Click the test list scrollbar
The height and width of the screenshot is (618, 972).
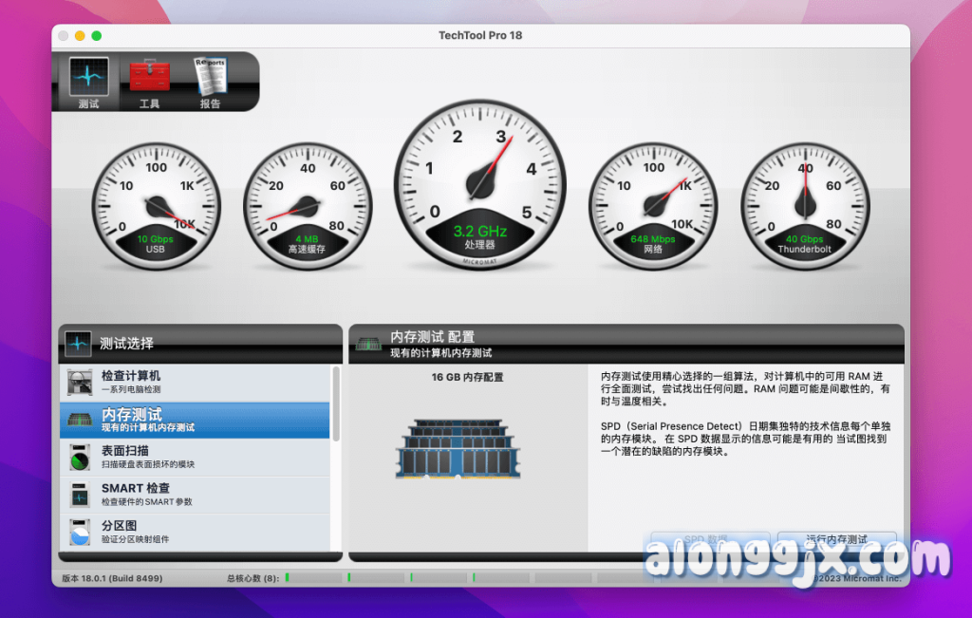(x=336, y=405)
